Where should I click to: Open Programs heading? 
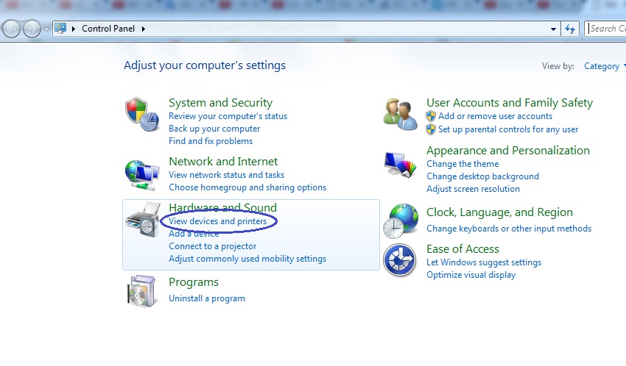point(194,282)
